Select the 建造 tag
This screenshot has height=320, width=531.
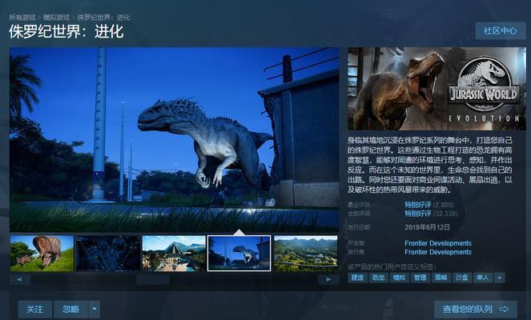point(358,278)
